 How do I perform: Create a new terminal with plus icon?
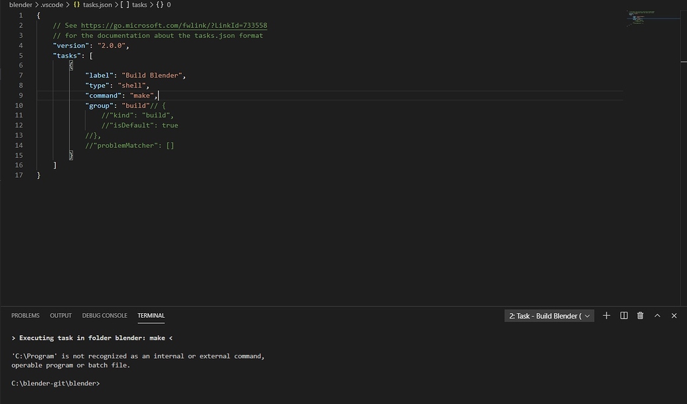click(607, 316)
